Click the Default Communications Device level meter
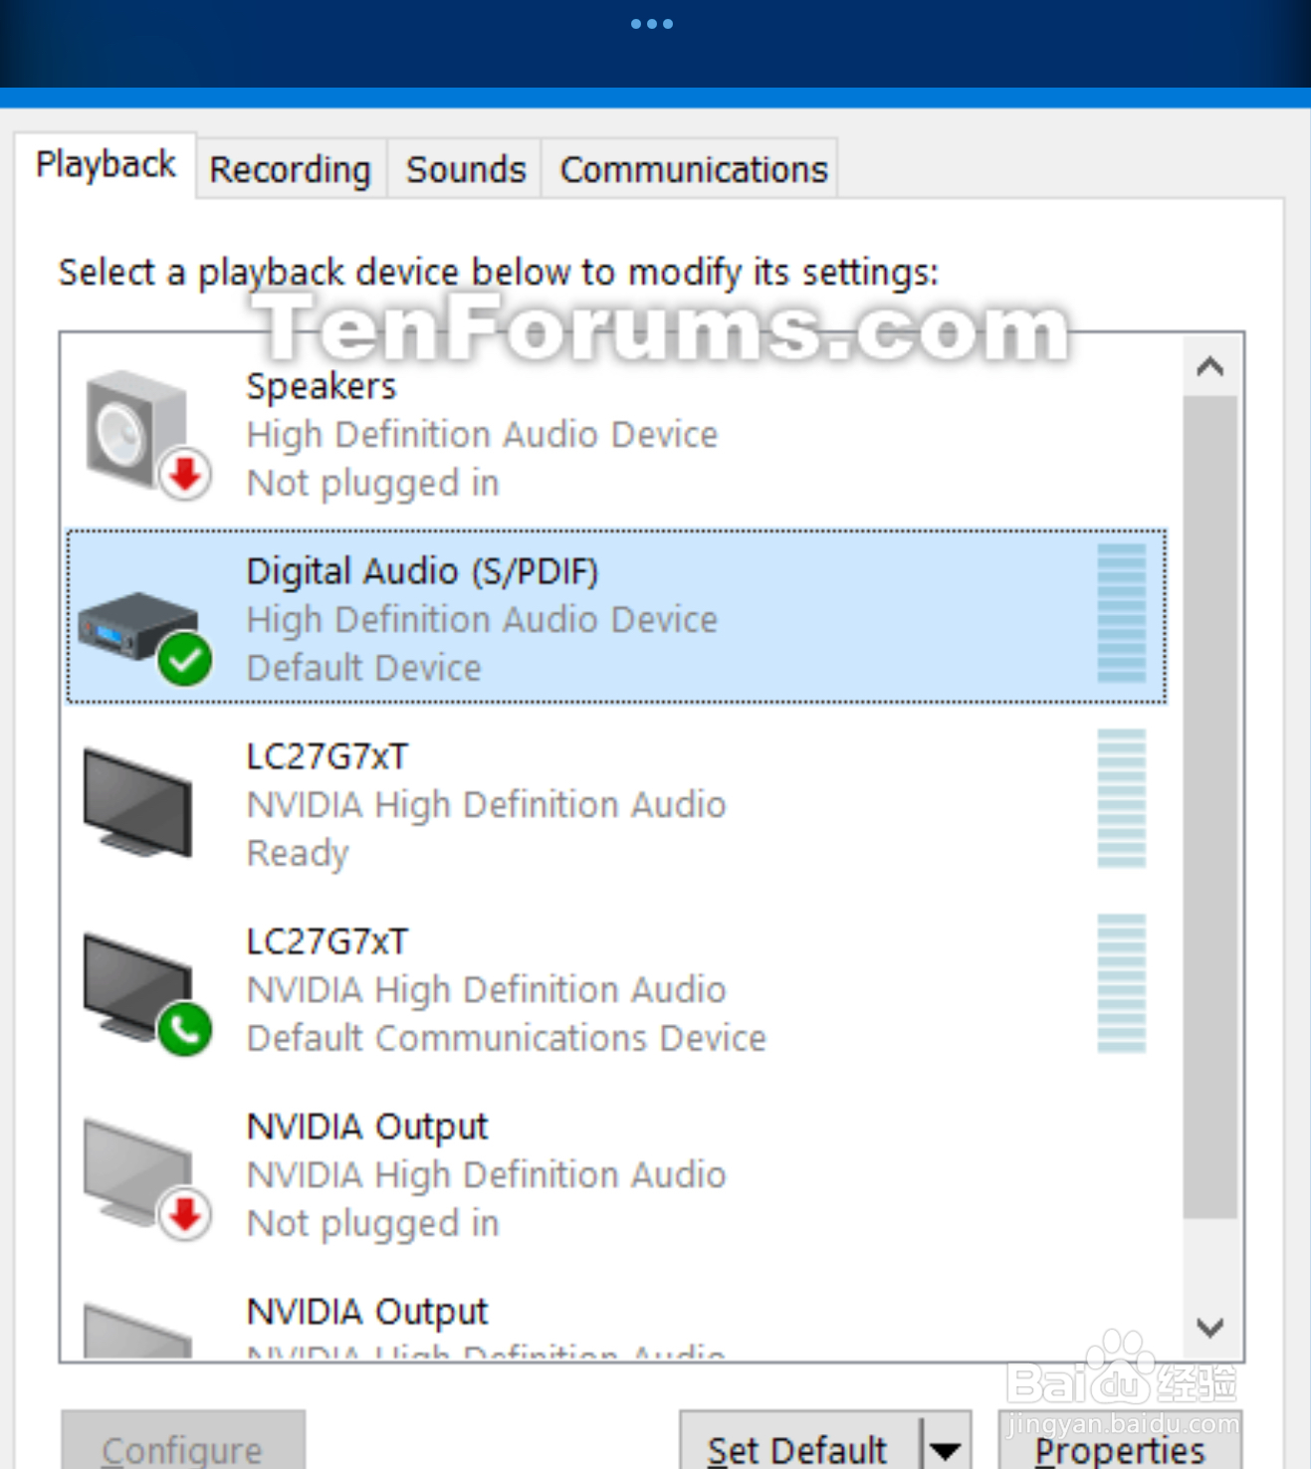The width and height of the screenshot is (1311, 1469). 1121,983
